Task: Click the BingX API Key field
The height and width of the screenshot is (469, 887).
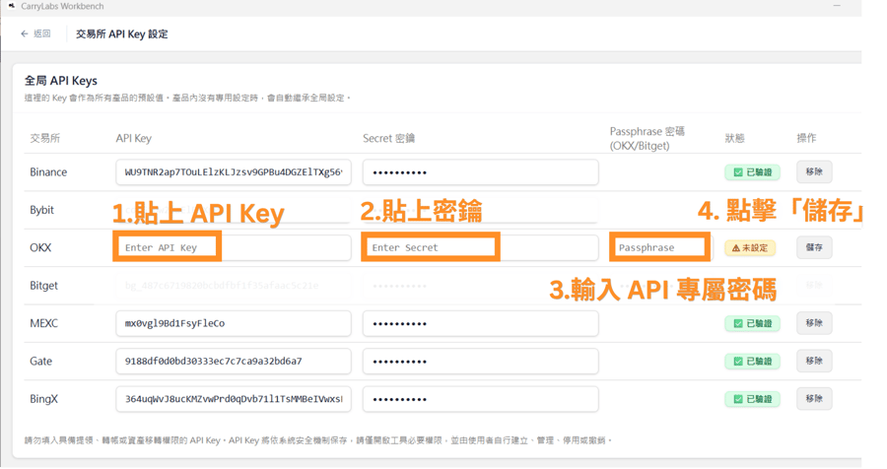Action: pos(233,399)
